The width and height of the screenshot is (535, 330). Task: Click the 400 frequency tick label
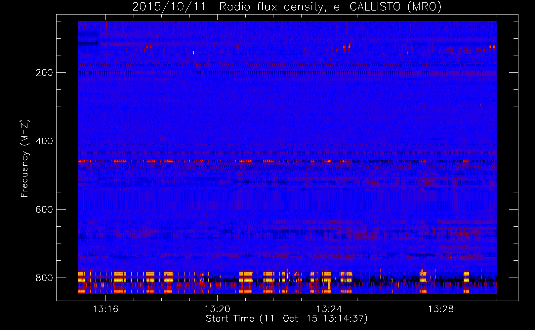point(44,141)
